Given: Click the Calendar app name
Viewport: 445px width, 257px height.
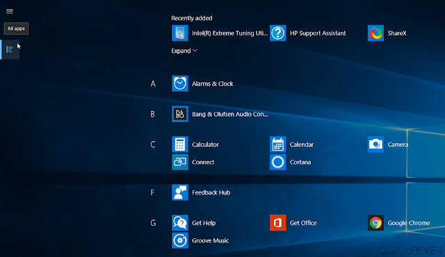Looking at the screenshot, I should (302, 144).
